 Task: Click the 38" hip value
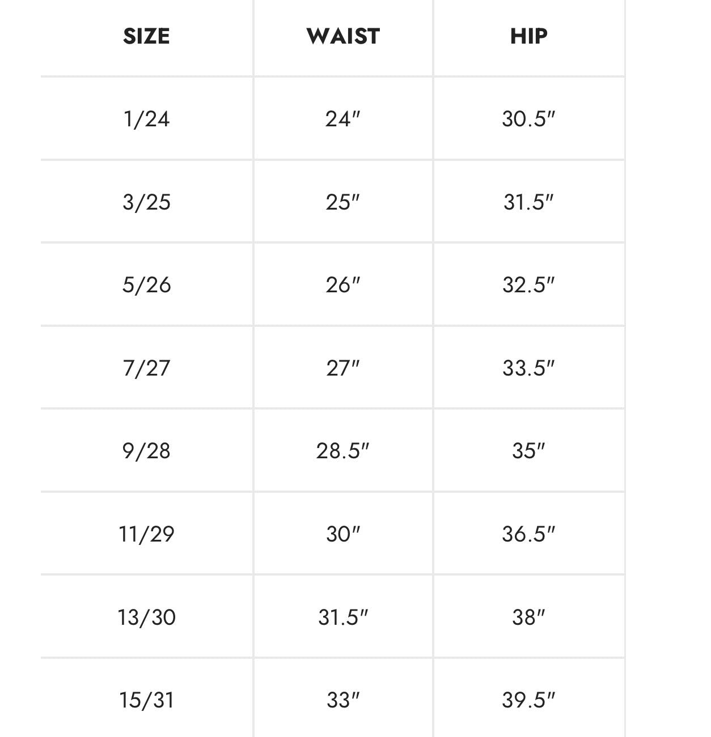pyautogui.click(x=528, y=617)
